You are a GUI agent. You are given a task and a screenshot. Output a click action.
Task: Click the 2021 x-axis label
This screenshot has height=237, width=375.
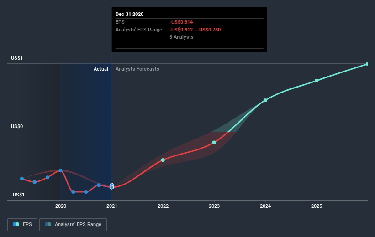click(x=112, y=206)
